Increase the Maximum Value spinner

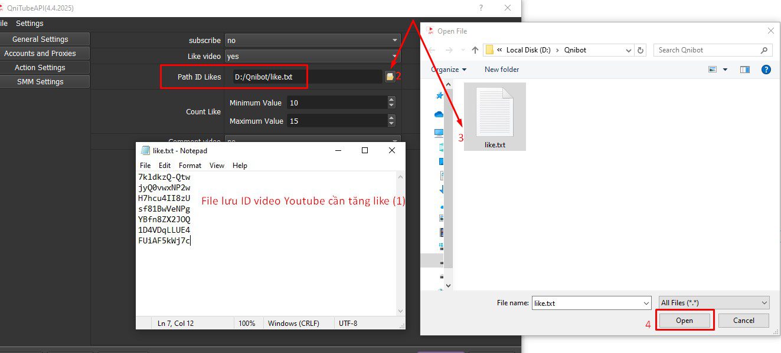click(391, 118)
